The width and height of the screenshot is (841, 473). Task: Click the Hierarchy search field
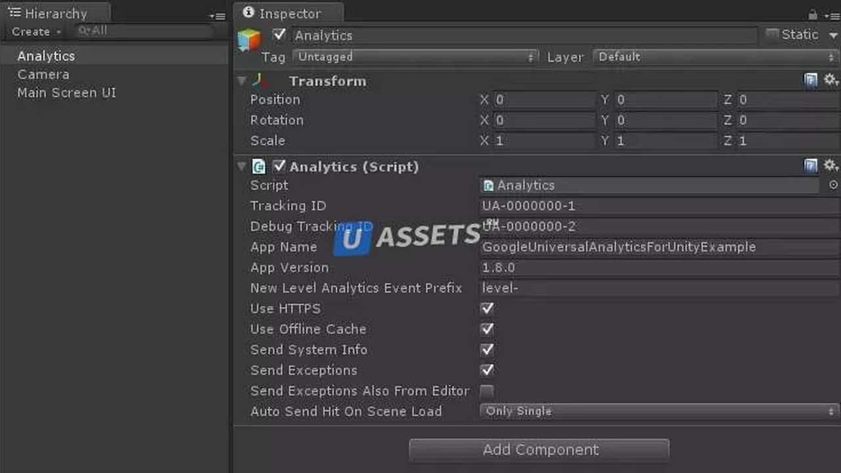point(144,31)
